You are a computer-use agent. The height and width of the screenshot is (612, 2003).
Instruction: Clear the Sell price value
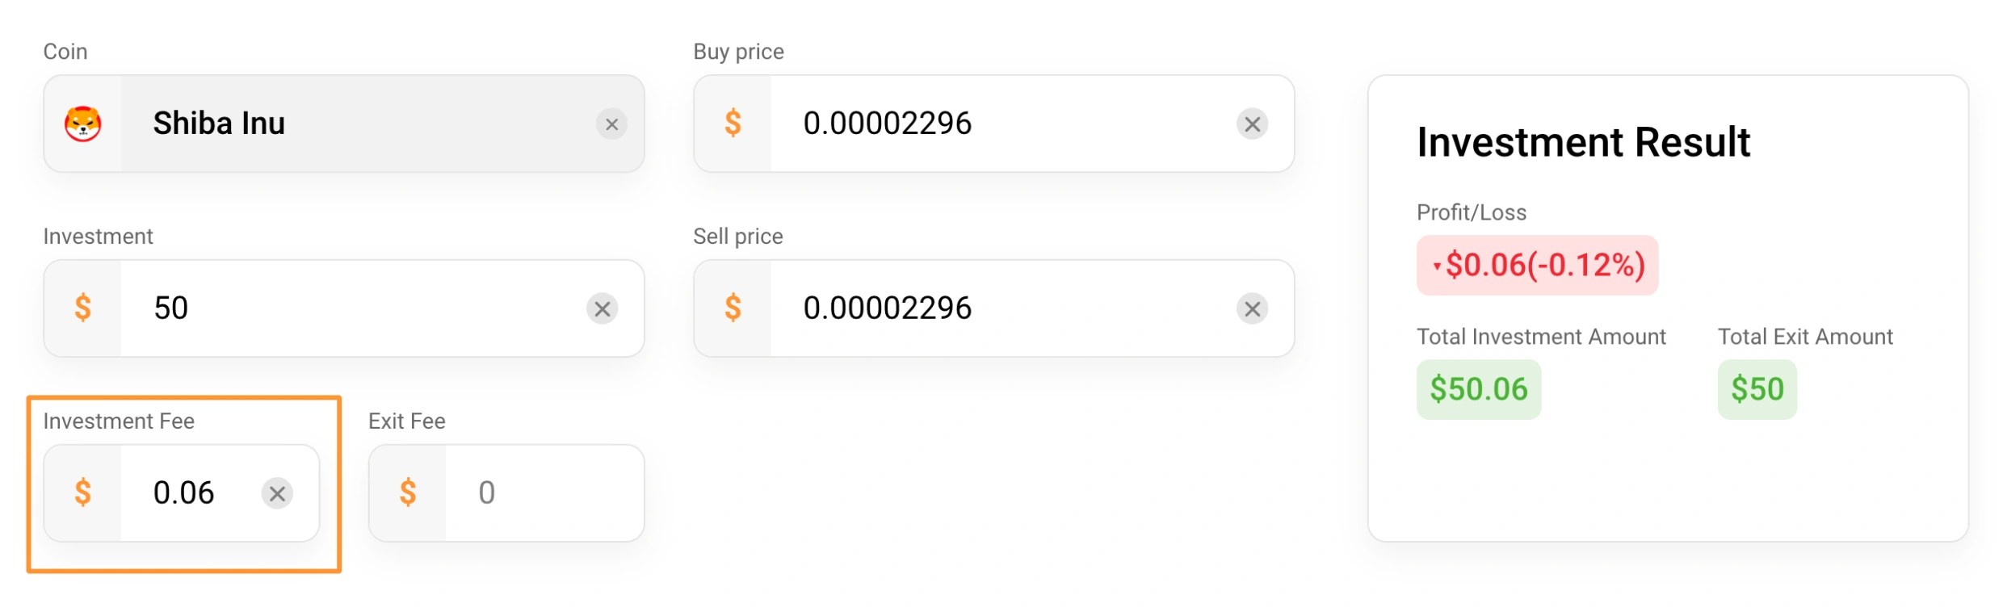coord(1251,308)
